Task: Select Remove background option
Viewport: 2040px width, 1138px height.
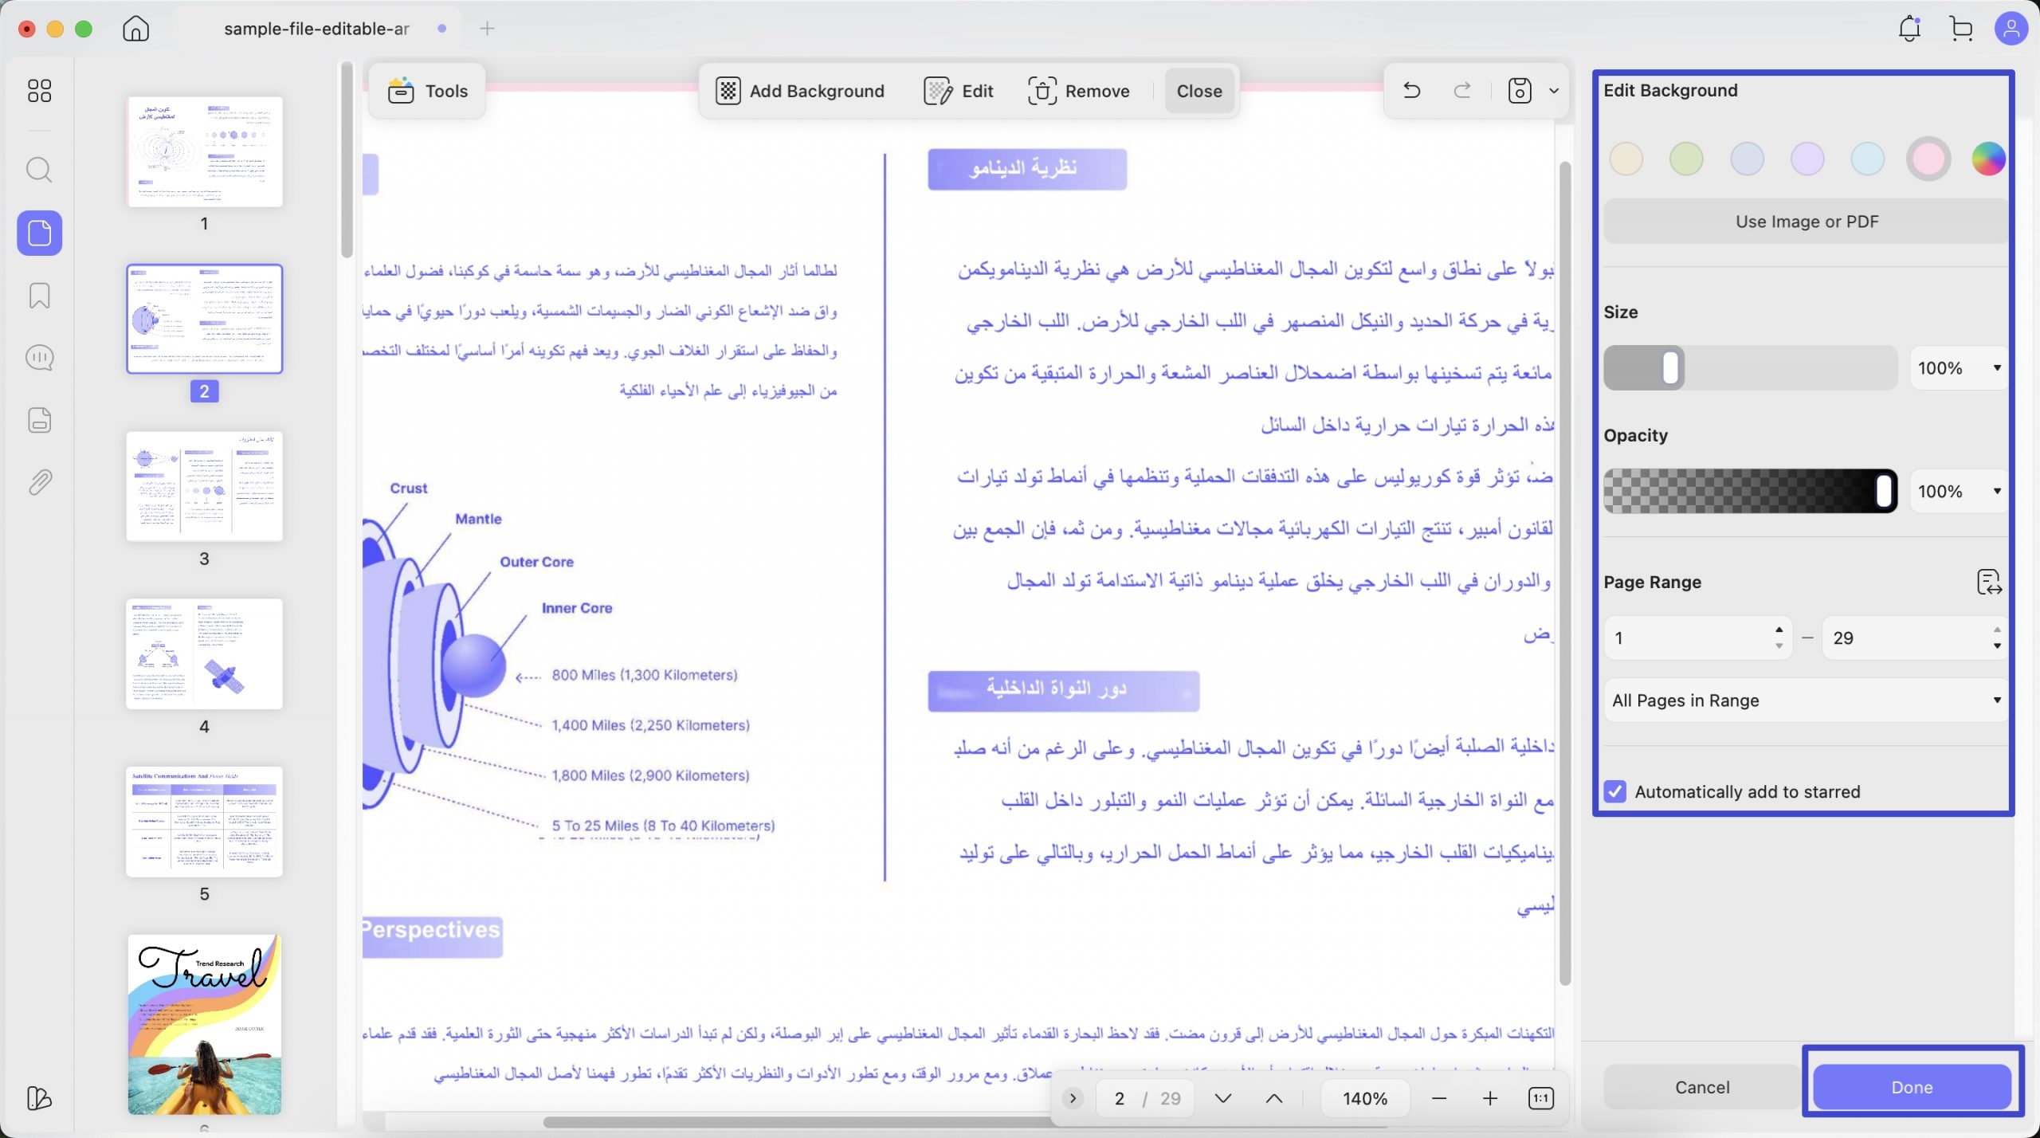Action: (1078, 91)
